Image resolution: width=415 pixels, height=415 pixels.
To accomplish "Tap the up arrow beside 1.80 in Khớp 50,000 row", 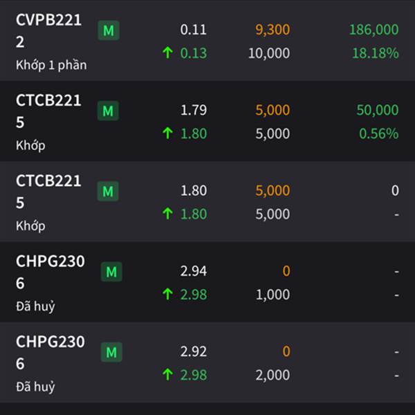I will coord(168,133).
